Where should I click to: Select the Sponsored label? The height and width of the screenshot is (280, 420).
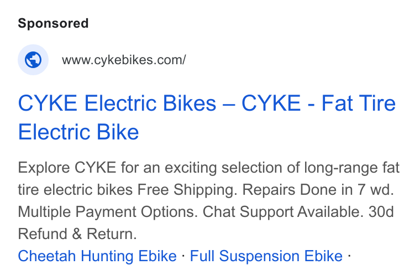(53, 23)
